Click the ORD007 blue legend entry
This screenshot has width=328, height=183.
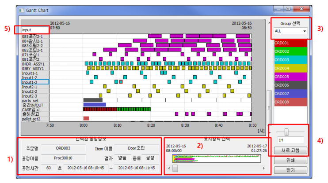pos(290,94)
